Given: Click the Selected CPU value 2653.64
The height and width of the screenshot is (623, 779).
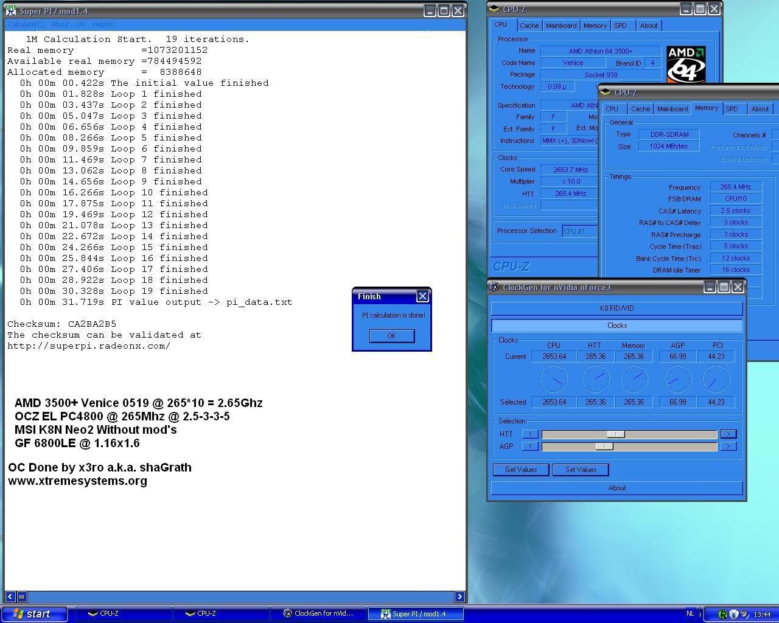Looking at the screenshot, I should pos(554,402).
